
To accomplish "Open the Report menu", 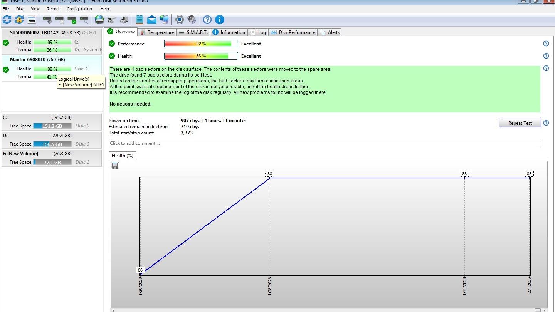I will point(53,9).
